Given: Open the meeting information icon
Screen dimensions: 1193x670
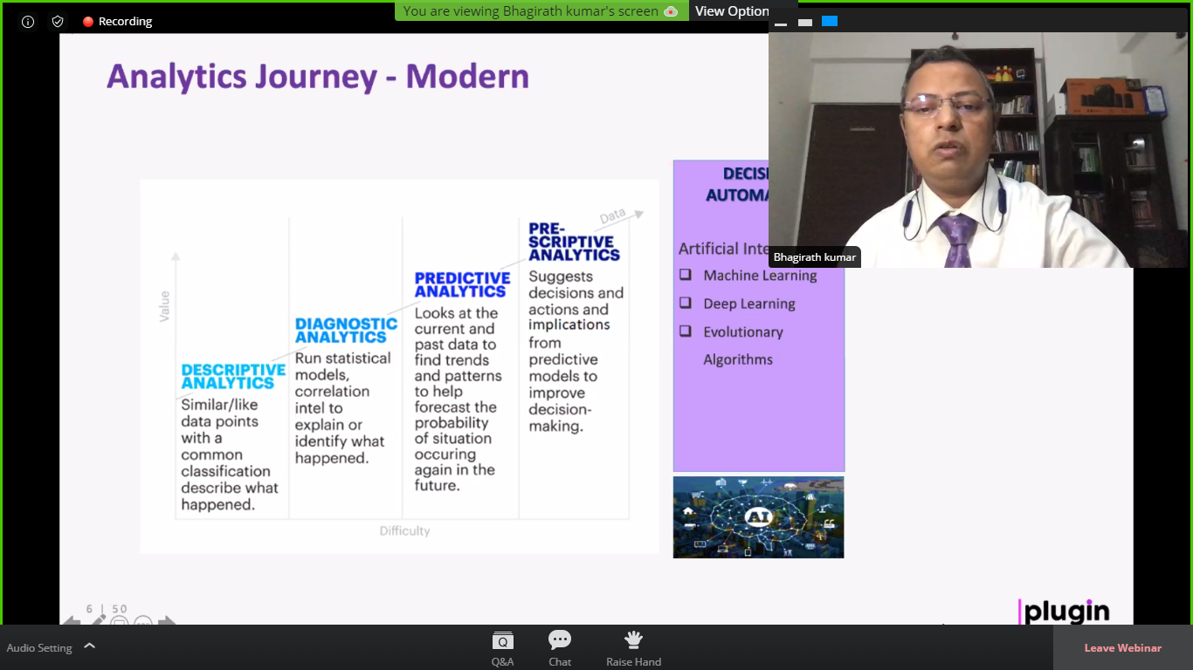Looking at the screenshot, I should pyautogui.click(x=28, y=22).
